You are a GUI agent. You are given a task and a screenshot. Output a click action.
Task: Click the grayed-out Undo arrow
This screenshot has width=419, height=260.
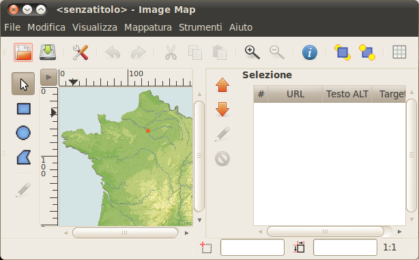(113, 52)
